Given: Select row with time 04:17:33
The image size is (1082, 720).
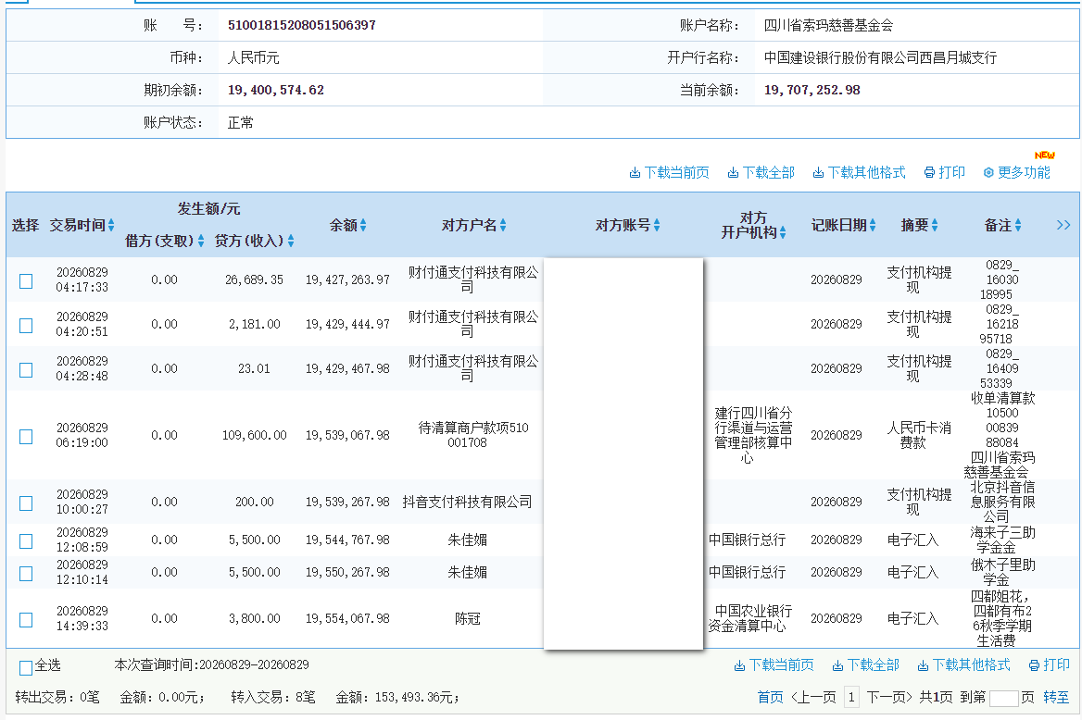Looking at the screenshot, I should pyautogui.click(x=26, y=280).
